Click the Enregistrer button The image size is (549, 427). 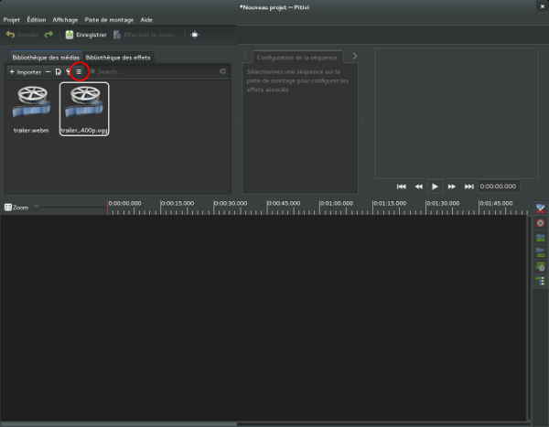pyautogui.click(x=86, y=35)
